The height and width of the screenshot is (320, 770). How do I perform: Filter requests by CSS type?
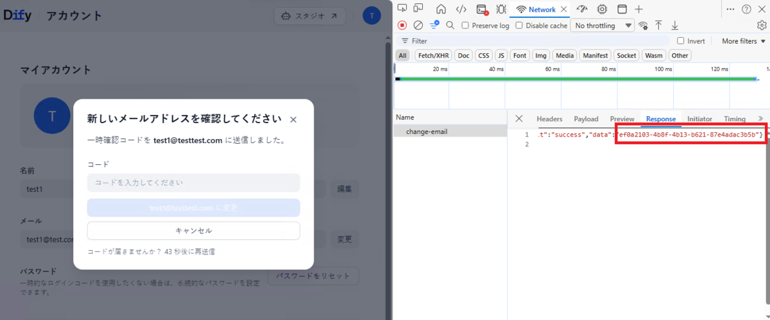484,56
